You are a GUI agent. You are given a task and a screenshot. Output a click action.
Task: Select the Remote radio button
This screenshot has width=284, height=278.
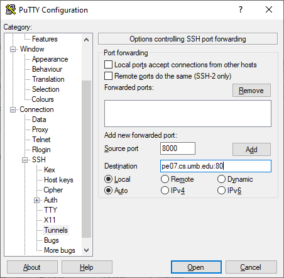(x=165, y=179)
